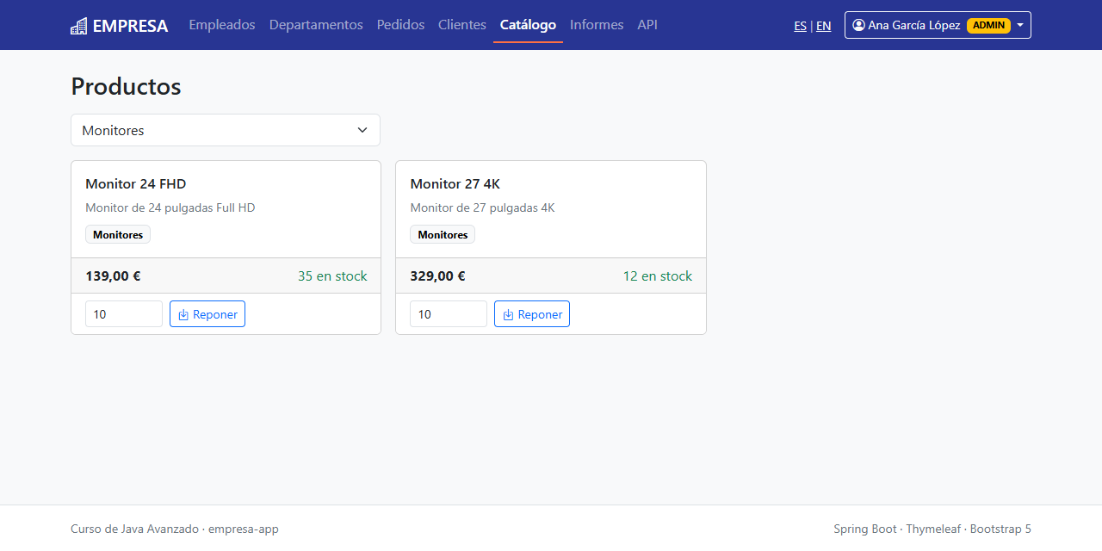This screenshot has height=551, width=1102.
Task: Click the Monitores tag on Monitor 24 FHD
Action: (118, 234)
